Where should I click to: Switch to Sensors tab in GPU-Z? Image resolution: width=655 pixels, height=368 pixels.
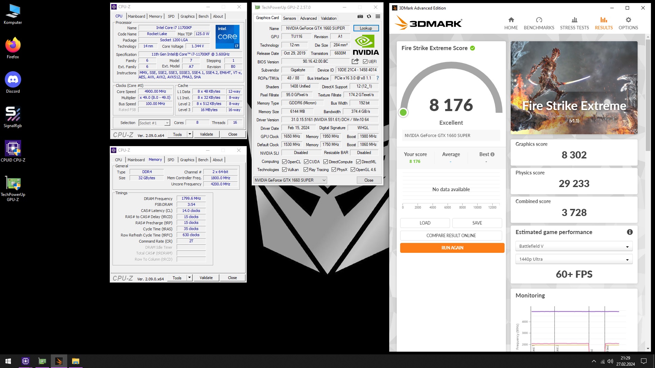[x=289, y=18]
